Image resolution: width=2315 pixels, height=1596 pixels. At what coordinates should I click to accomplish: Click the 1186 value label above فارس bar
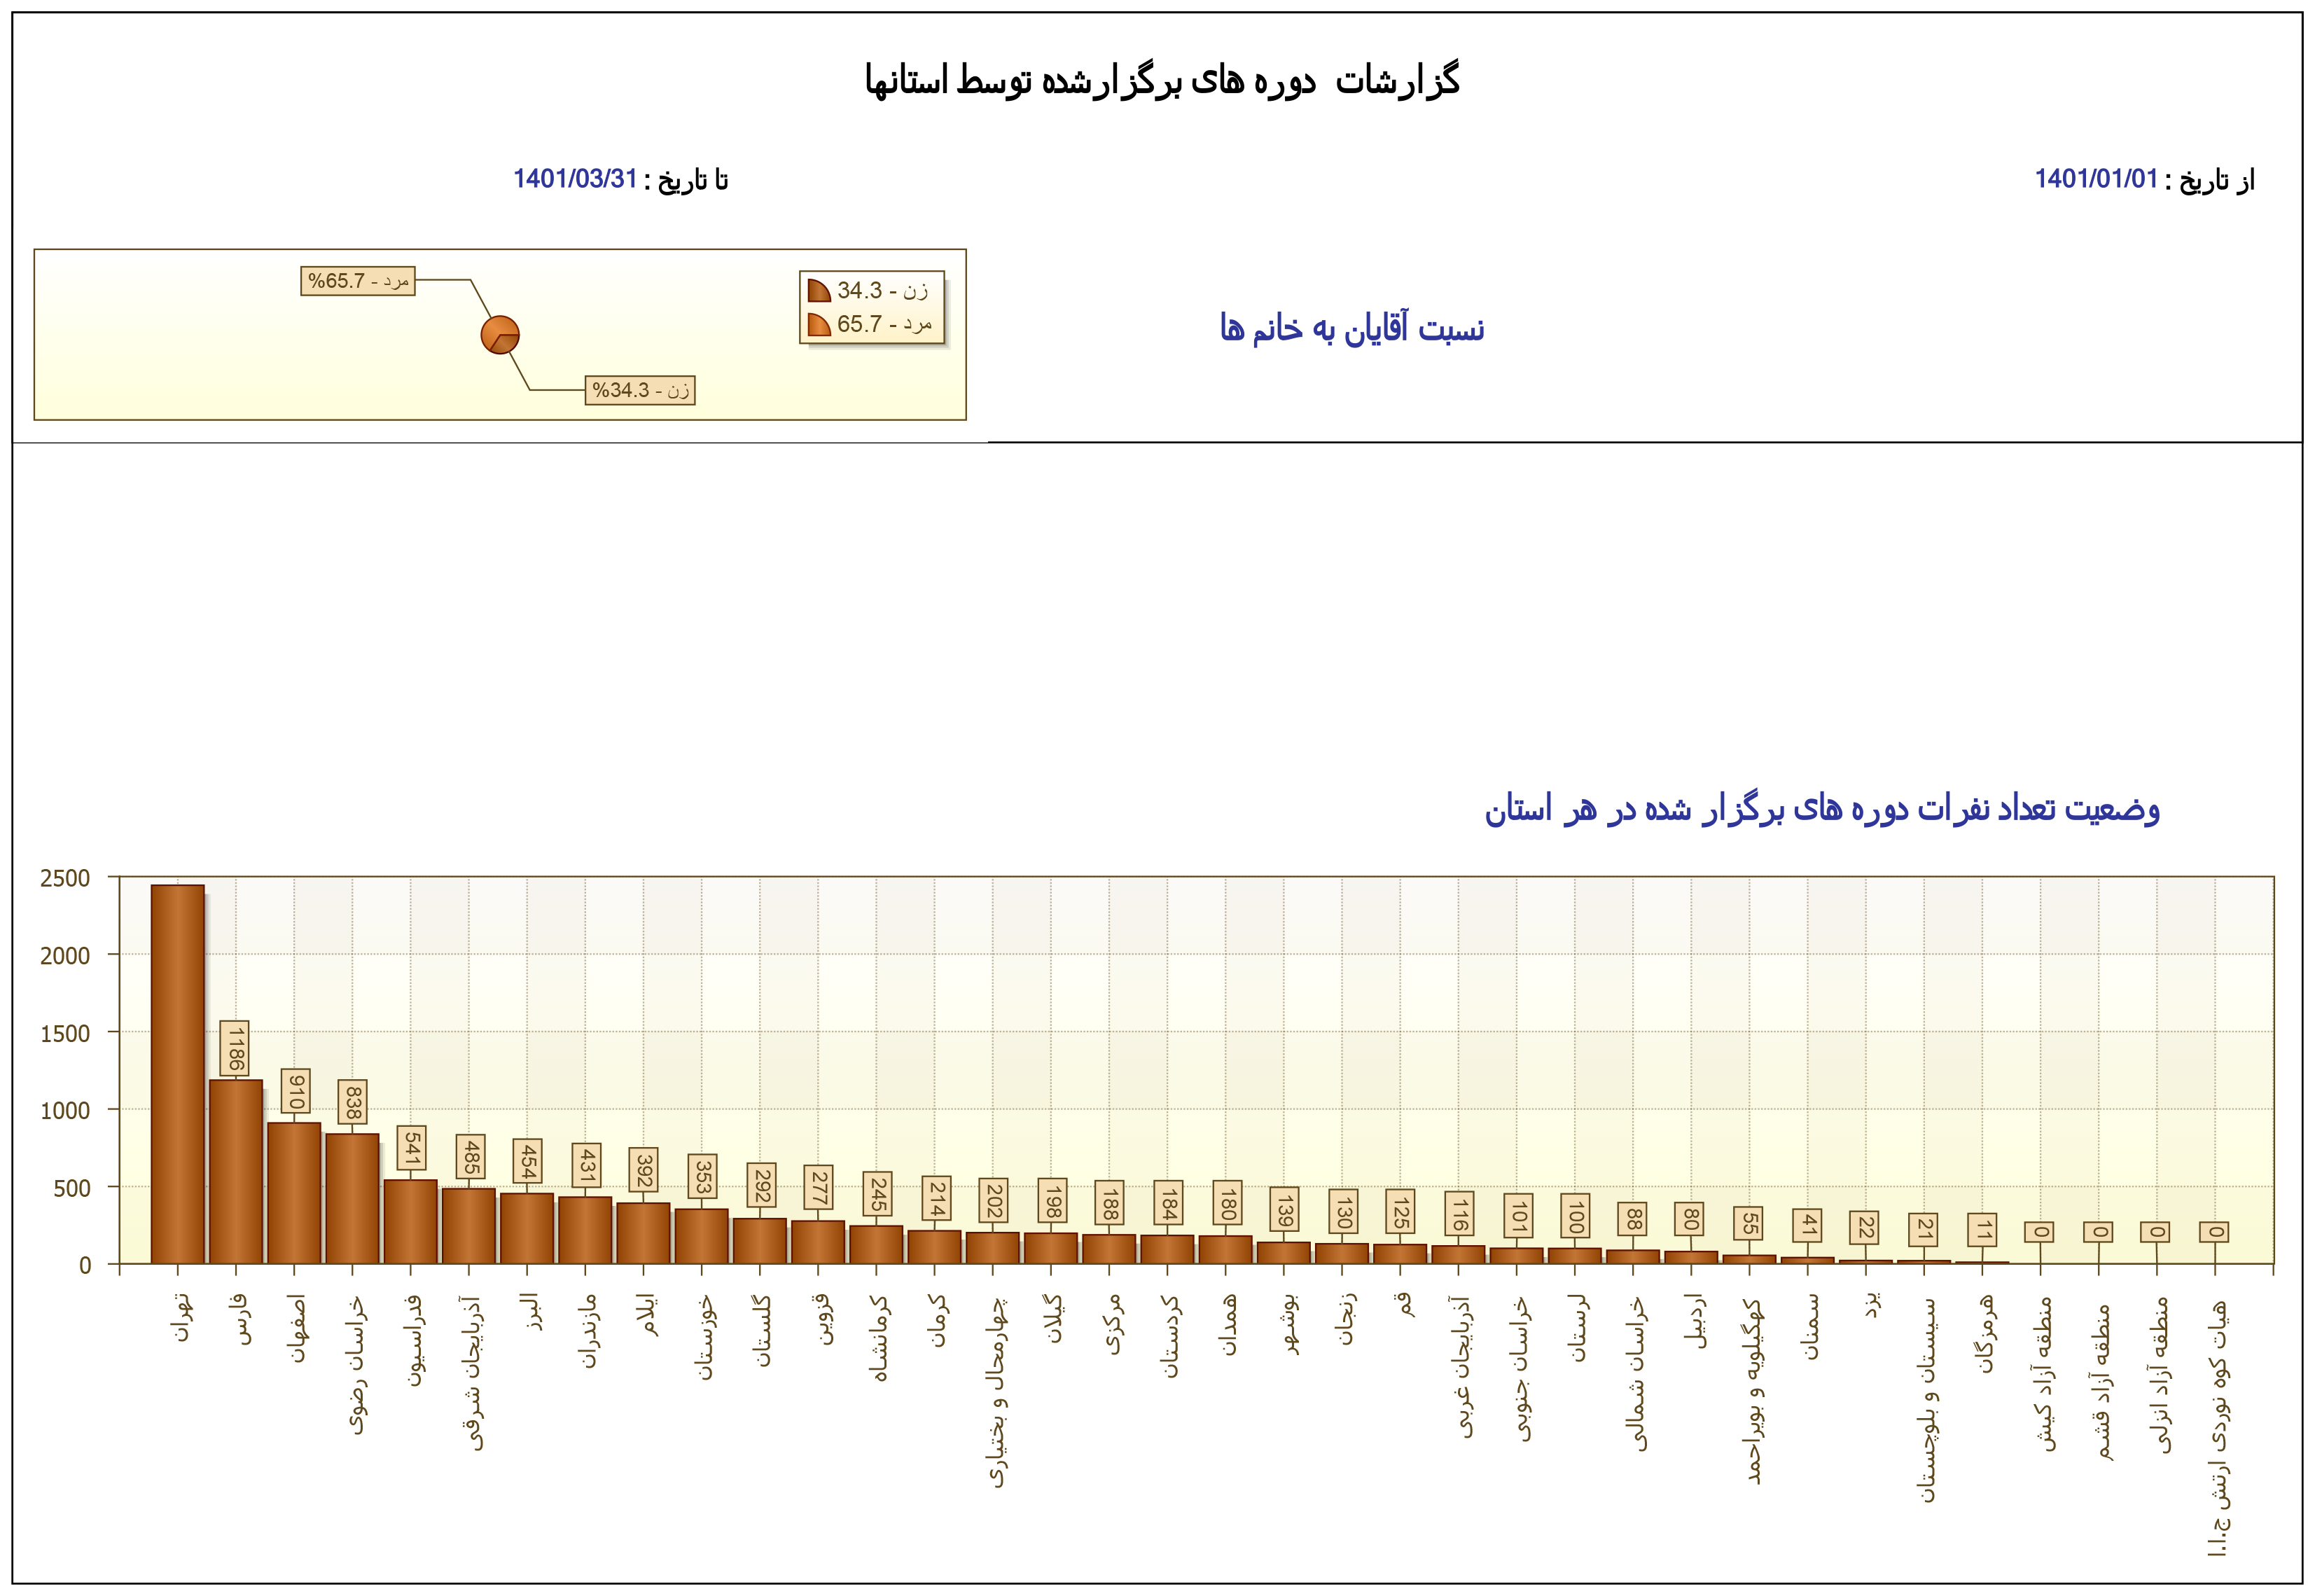(x=235, y=1048)
